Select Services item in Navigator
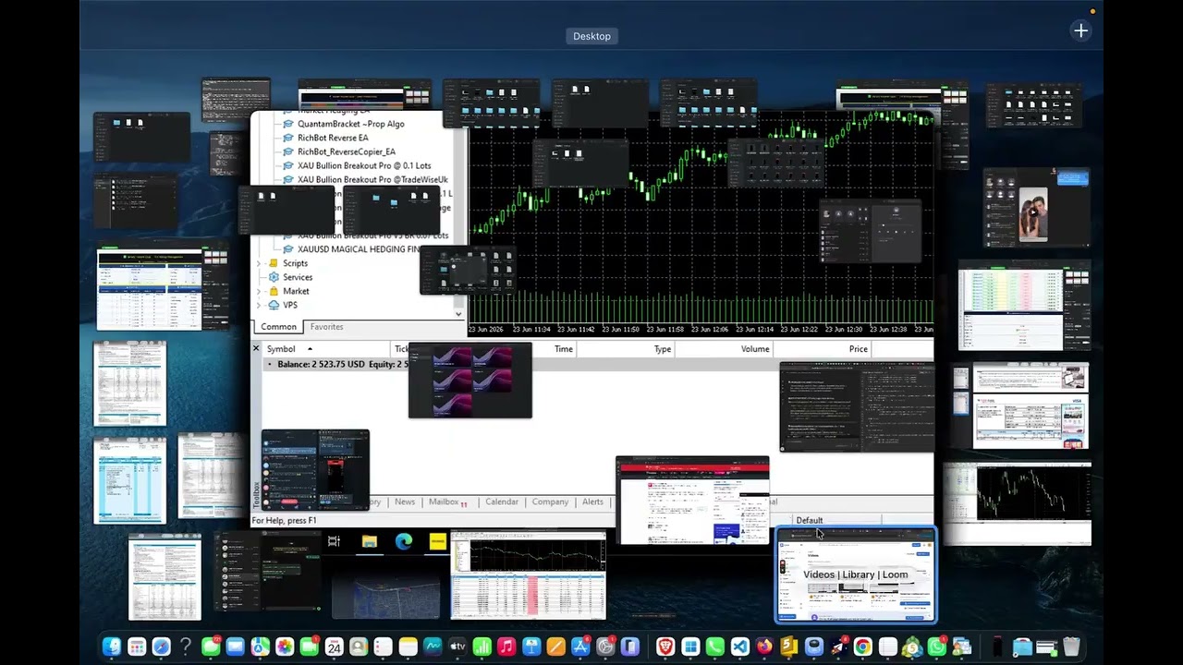1183x665 pixels. (x=298, y=277)
